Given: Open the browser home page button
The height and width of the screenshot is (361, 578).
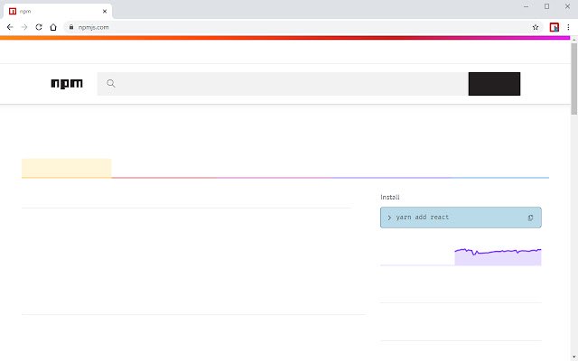Looking at the screenshot, I should (x=53, y=27).
